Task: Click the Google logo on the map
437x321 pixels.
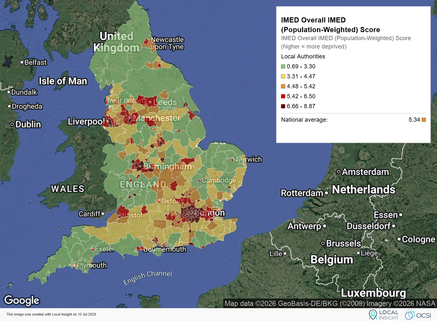Action: click(x=22, y=300)
